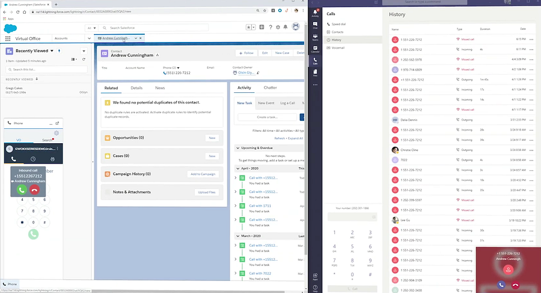
Task: Select Christie Cline call history row
Action: [463, 150]
